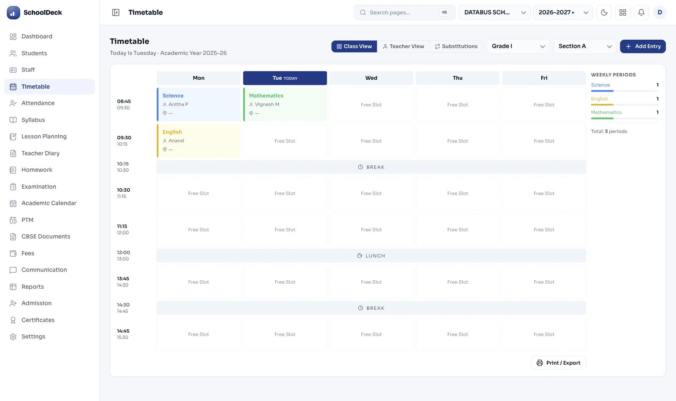Click Tuesday 09:30 Free Slot
Image resolution: width=676 pixels, height=401 pixels.
(x=285, y=141)
